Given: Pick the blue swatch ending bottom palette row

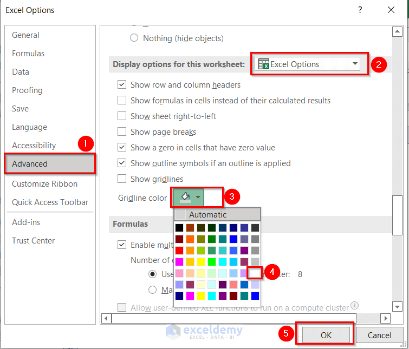Looking at the screenshot, I should (x=255, y=296).
